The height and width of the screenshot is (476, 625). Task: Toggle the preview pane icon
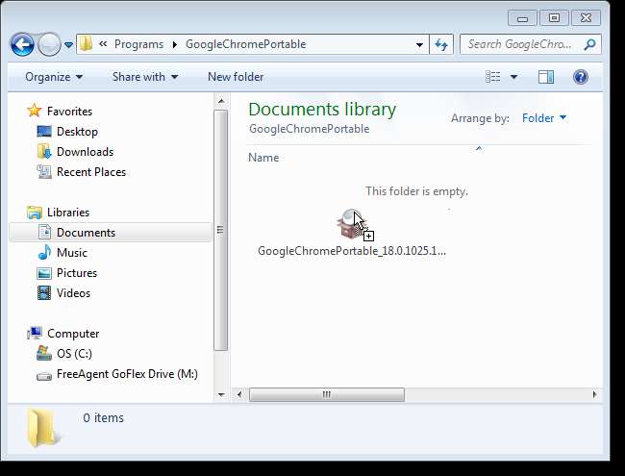[x=546, y=77]
